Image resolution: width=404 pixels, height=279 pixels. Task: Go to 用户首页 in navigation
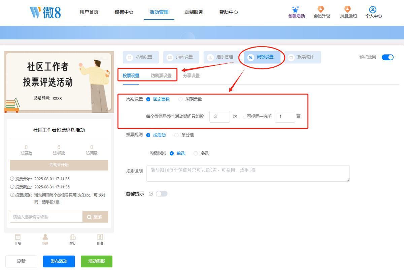click(x=89, y=12)
